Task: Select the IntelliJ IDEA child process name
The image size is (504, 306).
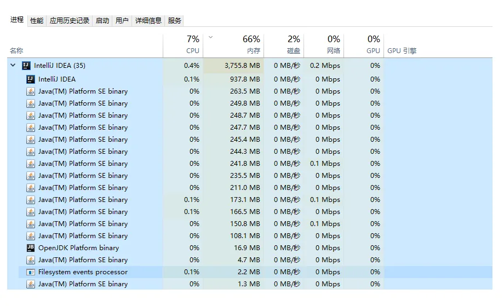Action: tap(57, 79)
